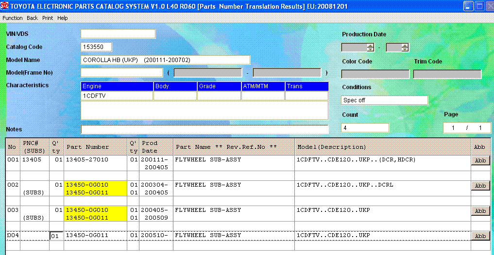Screen dimensions: 494x255
Task: Select part number 13405-27010
Action: coord(87,159)
